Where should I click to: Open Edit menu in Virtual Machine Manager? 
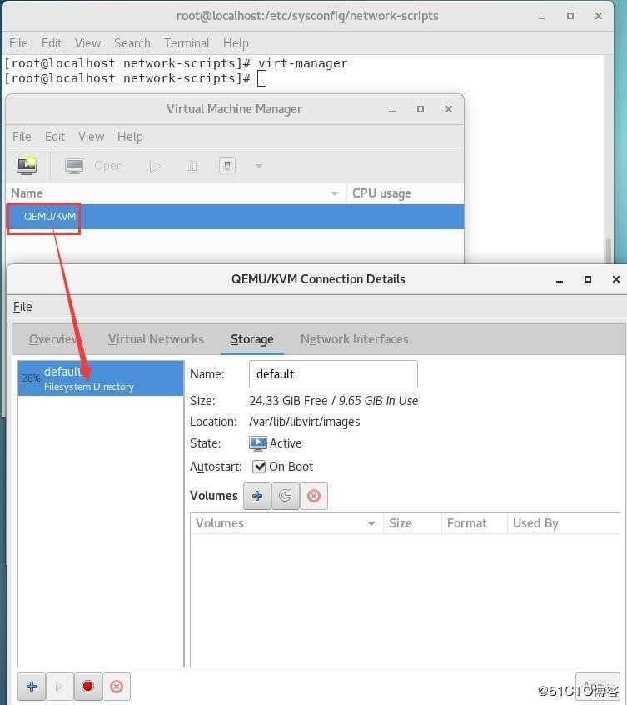(x=55, y=136)
